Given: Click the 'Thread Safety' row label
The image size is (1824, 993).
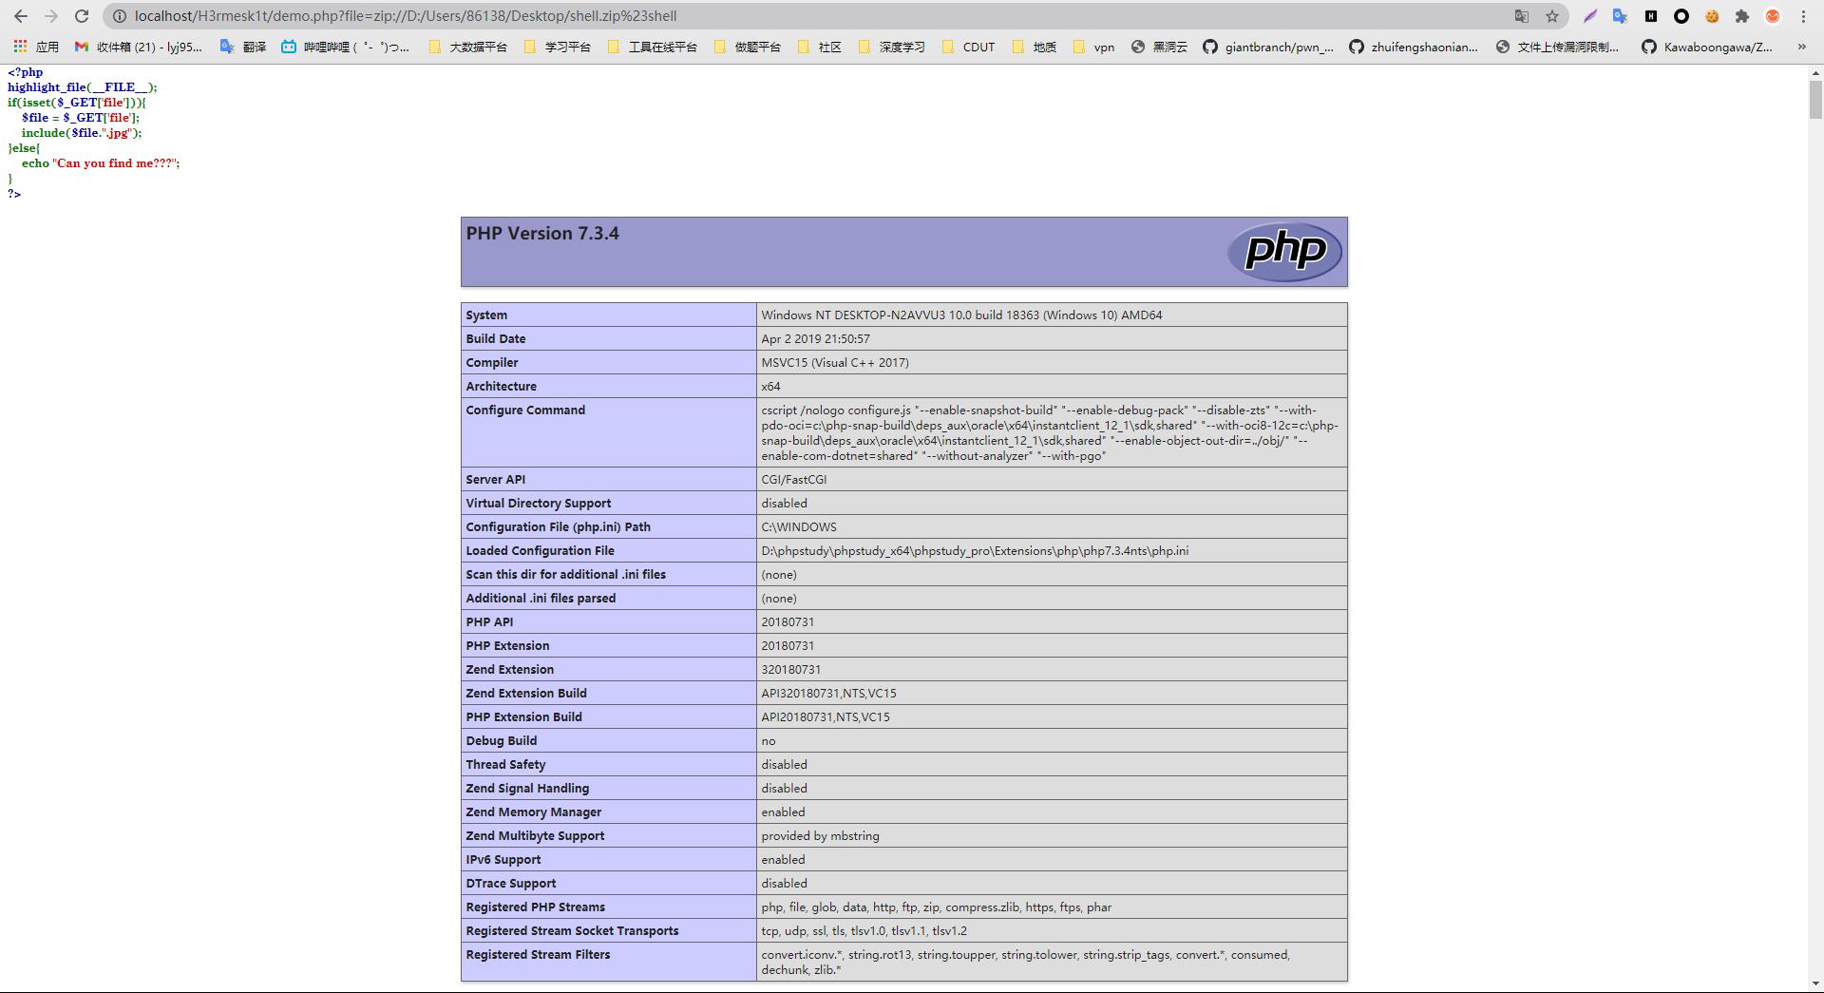Looking at the screenshot, I should [505, 765].
